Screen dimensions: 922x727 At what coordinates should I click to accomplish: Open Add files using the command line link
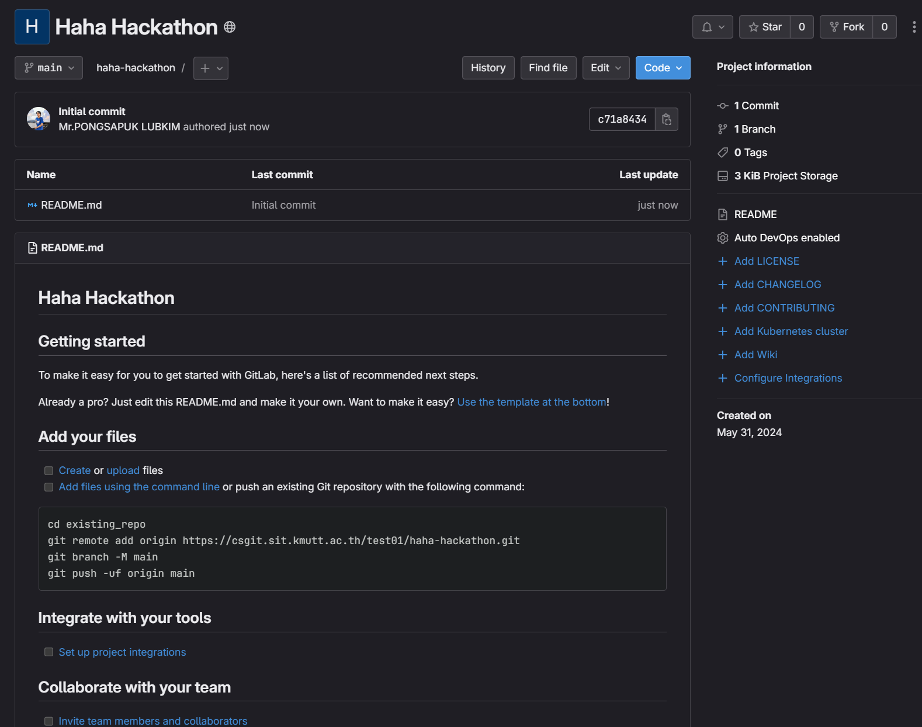tap(139, 487)
